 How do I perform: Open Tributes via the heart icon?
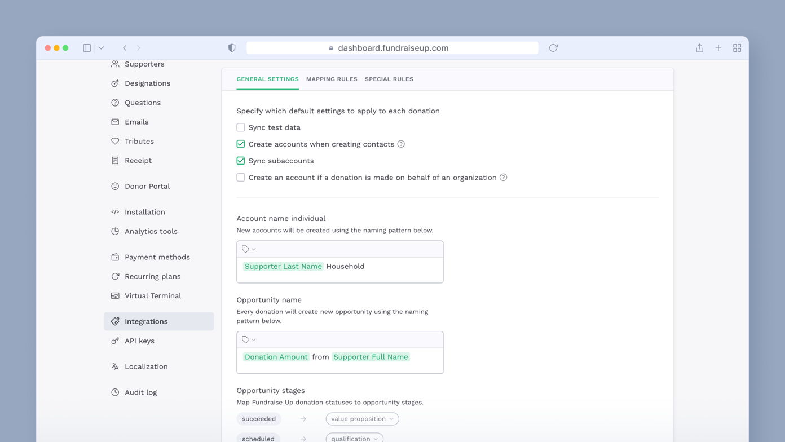(x=114, y=141)
